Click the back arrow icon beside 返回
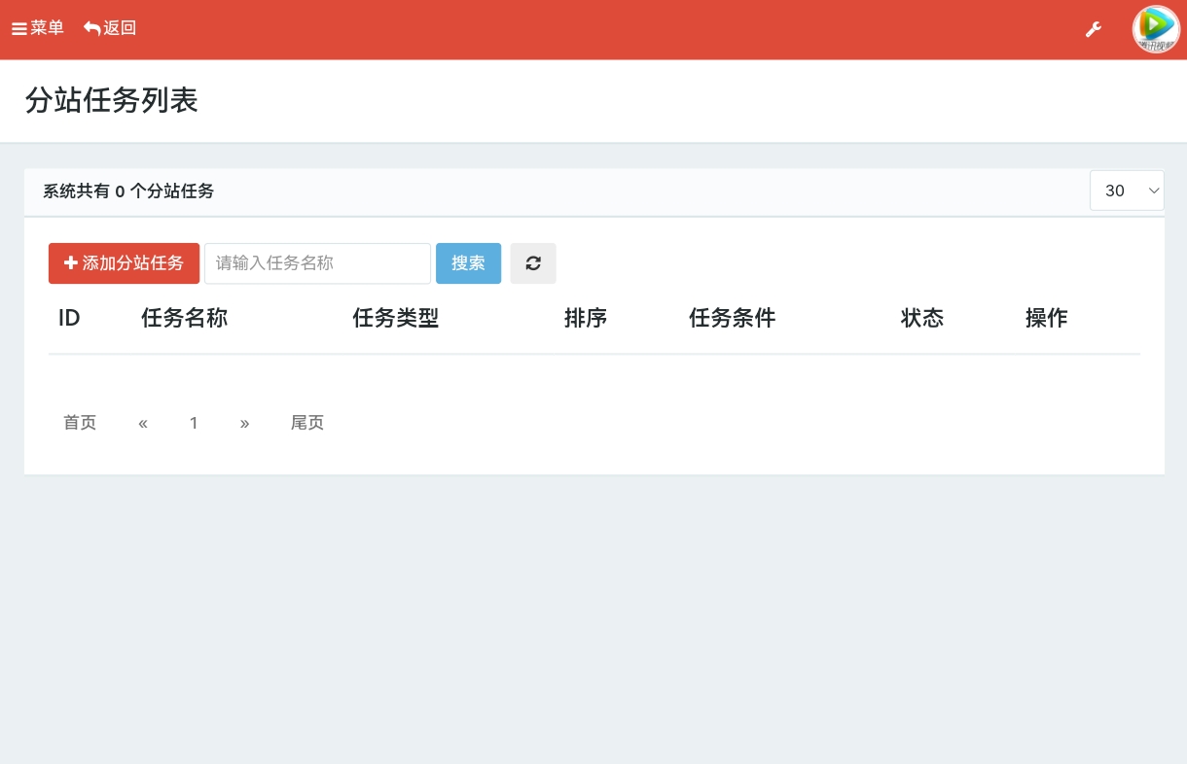This screenshot has height=764, width=1187. [x=91, y=28]
